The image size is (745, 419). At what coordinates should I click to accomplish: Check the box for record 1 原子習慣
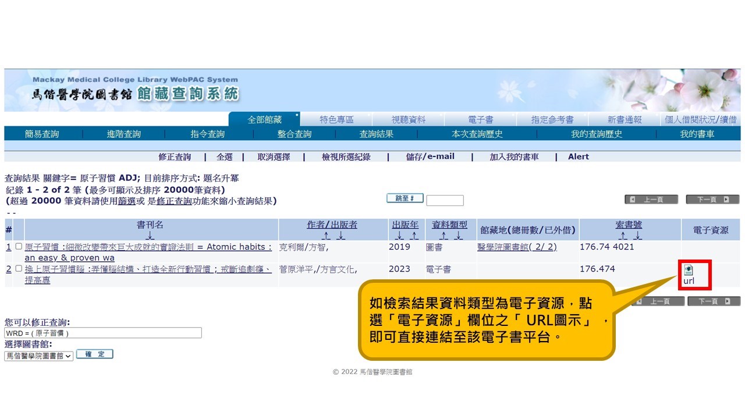click(19, 247)
